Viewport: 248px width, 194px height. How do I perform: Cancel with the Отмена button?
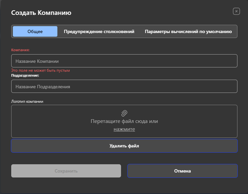(x=182, y=171)
